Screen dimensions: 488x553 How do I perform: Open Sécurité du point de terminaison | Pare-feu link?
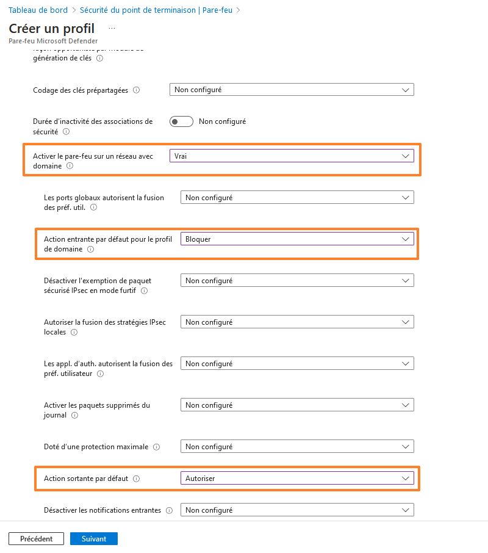coord(154,10)
